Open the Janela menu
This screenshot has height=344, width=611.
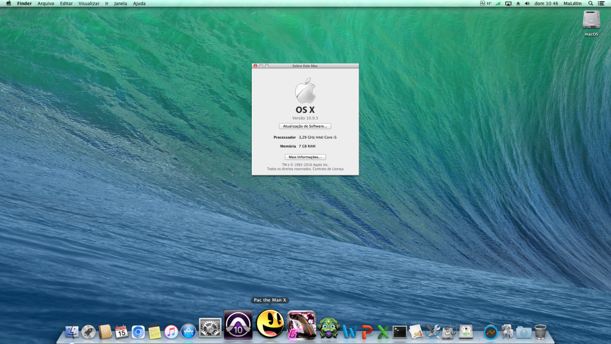pos(120,4)
